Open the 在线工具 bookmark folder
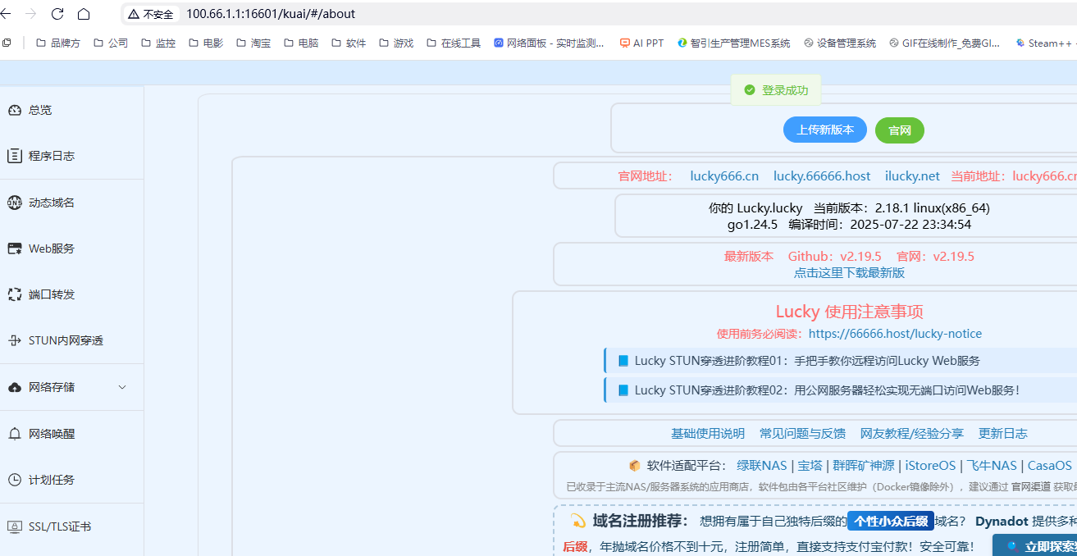This screenshot has width=1077, height=556. pos(454,43)
